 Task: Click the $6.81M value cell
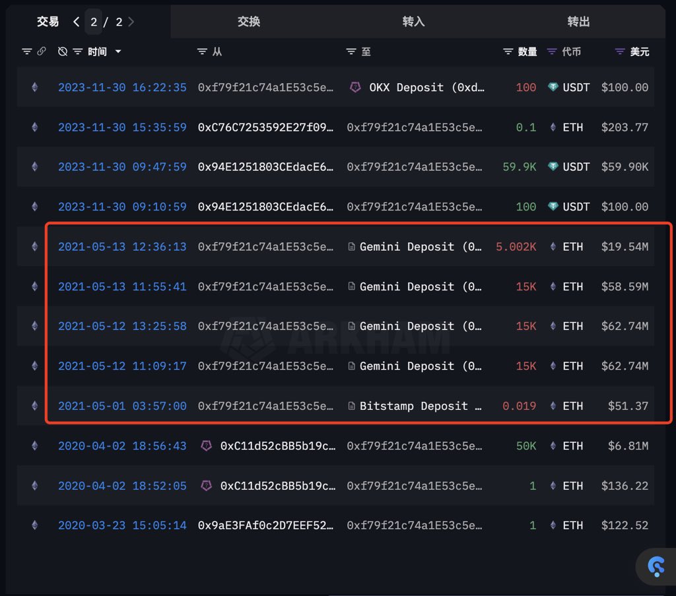pos(628,446)
